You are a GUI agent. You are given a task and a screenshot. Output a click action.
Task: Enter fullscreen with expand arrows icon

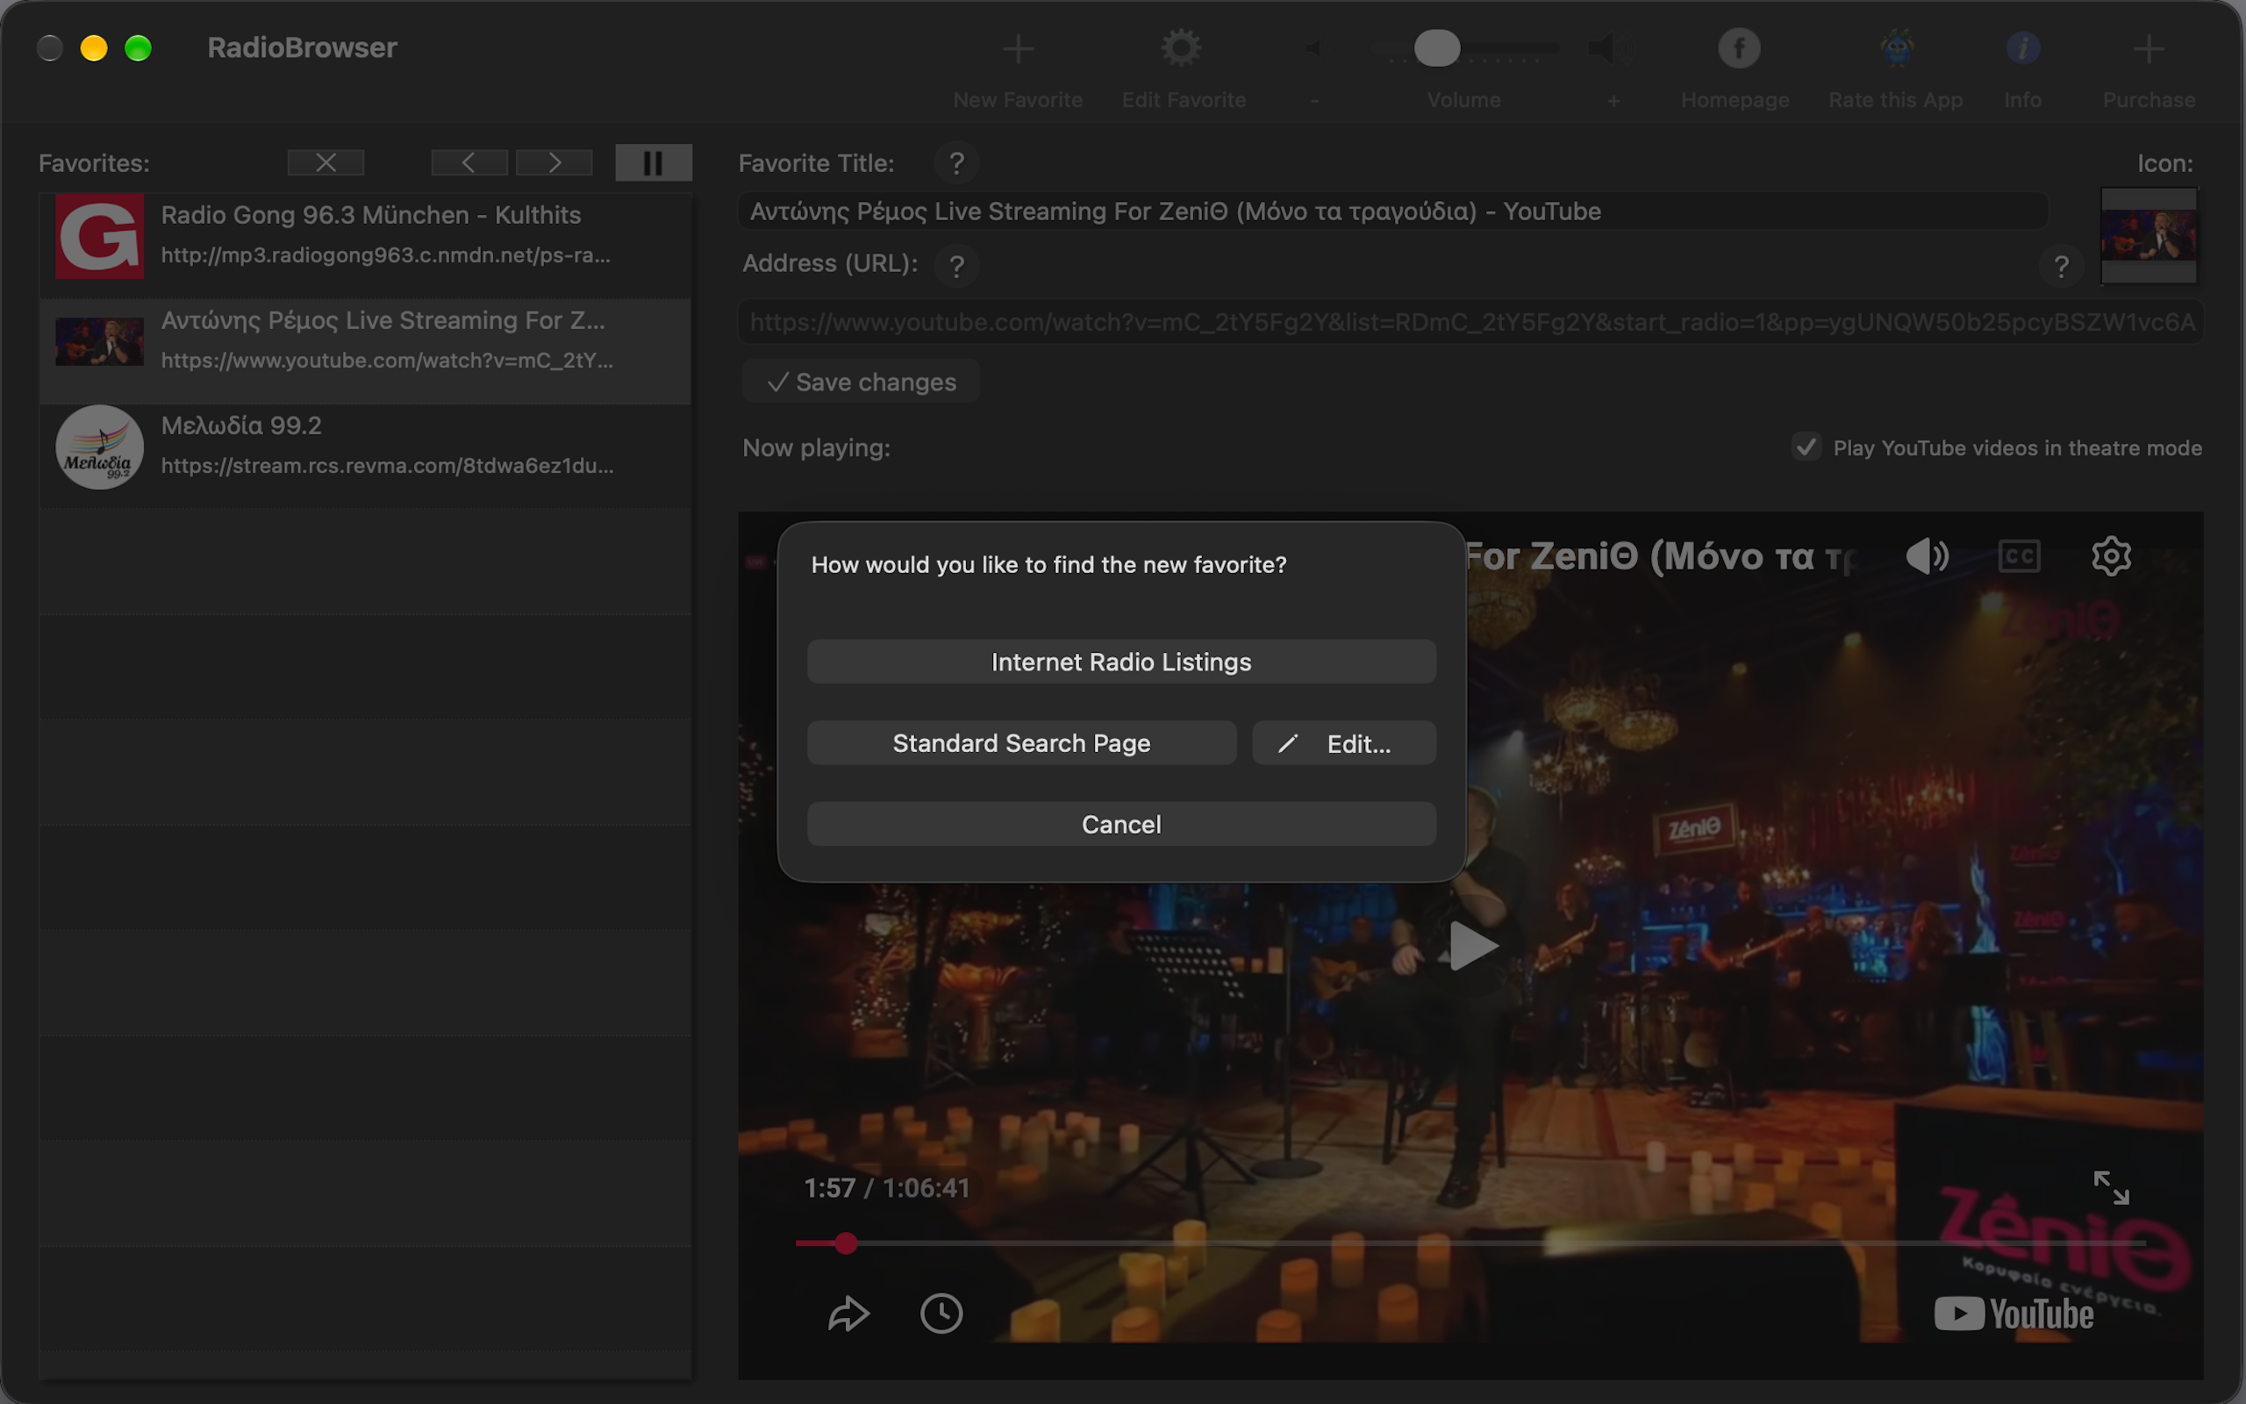tap(2112, 1187)
